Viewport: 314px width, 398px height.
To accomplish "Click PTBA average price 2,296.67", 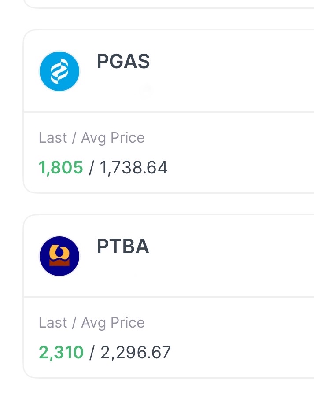I will (x=136, y=353).
